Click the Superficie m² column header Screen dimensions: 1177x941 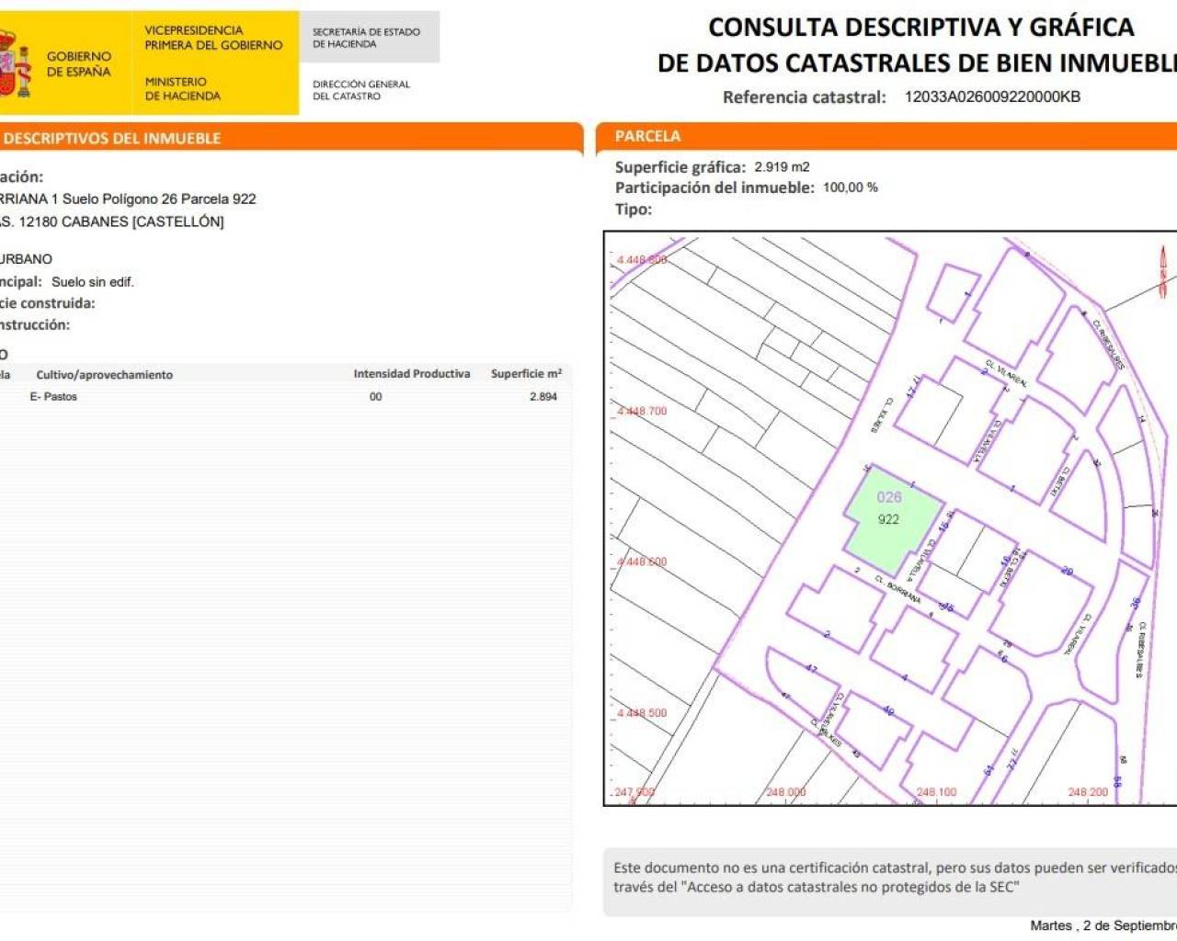(526, 374)
